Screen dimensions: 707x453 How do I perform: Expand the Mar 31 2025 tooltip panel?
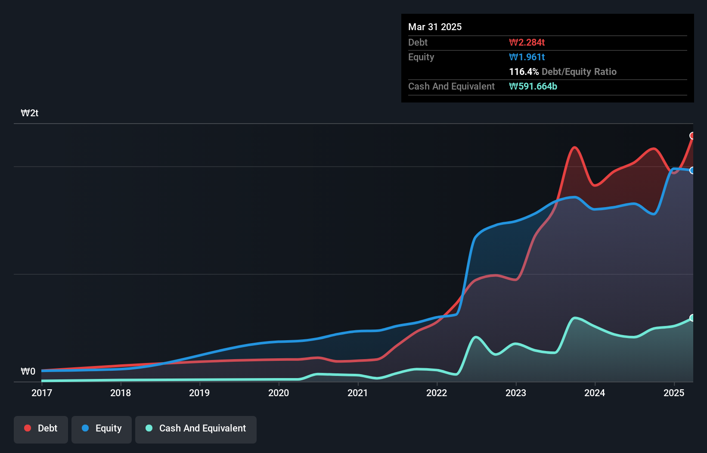click(434, 27)
